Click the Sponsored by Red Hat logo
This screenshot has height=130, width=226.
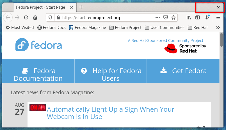[185, 48]
